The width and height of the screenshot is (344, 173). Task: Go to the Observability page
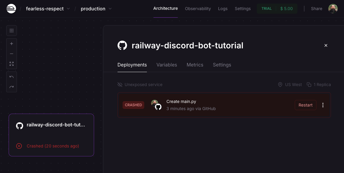(198, 9)
